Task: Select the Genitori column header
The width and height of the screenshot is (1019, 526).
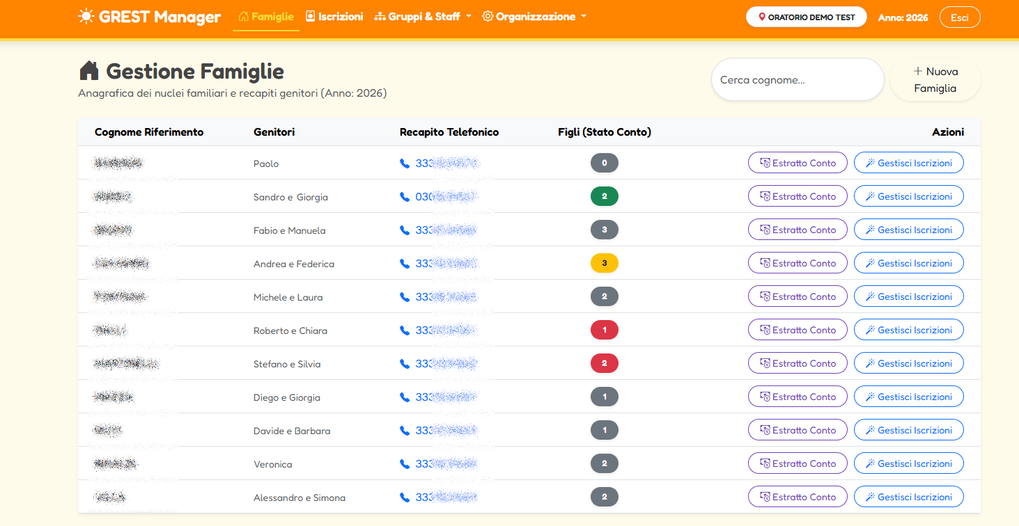Action: tap(274, 132)
